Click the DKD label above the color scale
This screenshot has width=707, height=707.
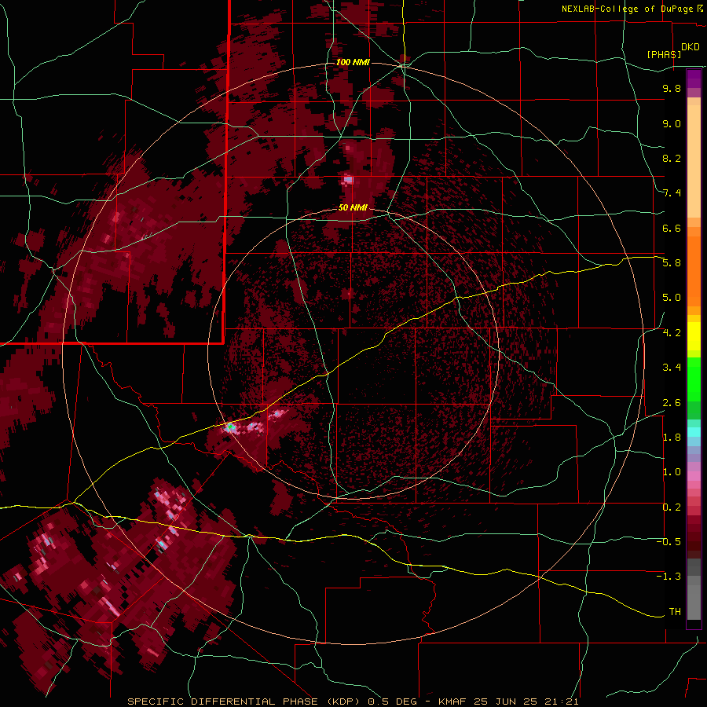pos(691,47)
